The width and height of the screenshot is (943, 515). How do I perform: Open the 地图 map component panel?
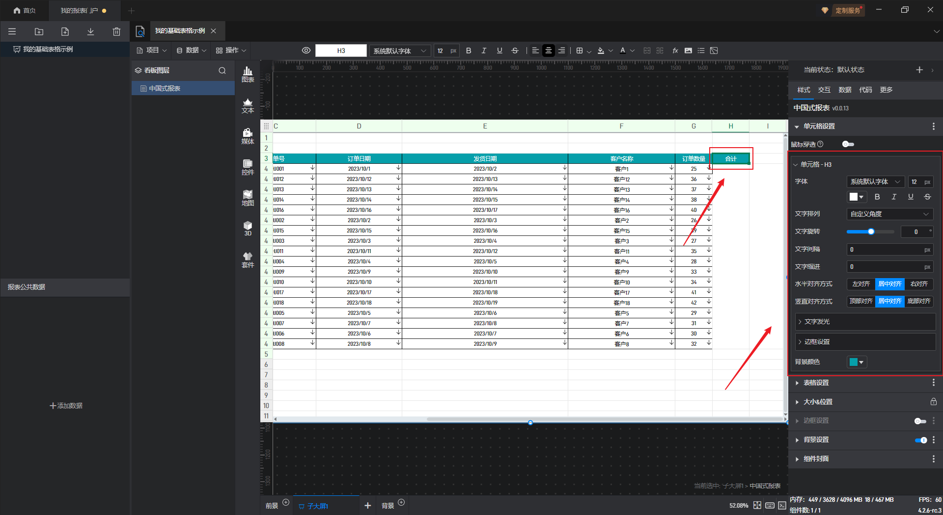248,198
